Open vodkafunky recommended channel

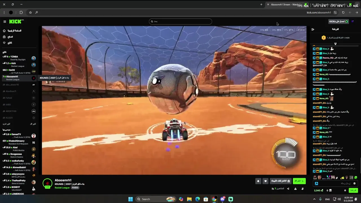pos(19,162)
